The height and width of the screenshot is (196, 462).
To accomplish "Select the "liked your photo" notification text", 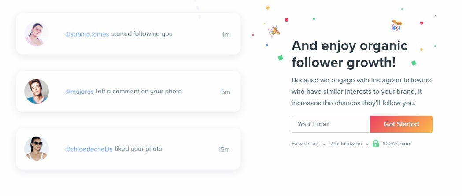I will tap(139, 149).
